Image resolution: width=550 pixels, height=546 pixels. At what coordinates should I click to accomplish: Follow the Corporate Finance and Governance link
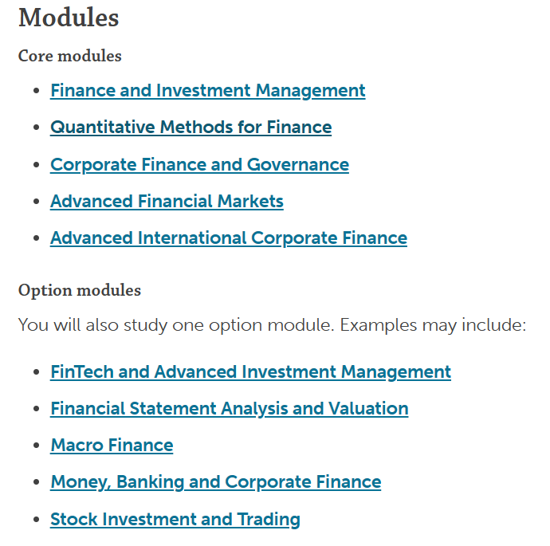[x=199, y=165]
